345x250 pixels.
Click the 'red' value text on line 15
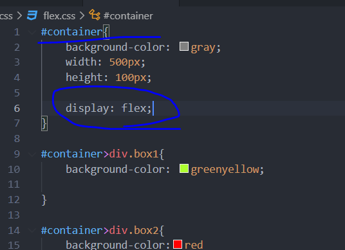coord(194,245)
